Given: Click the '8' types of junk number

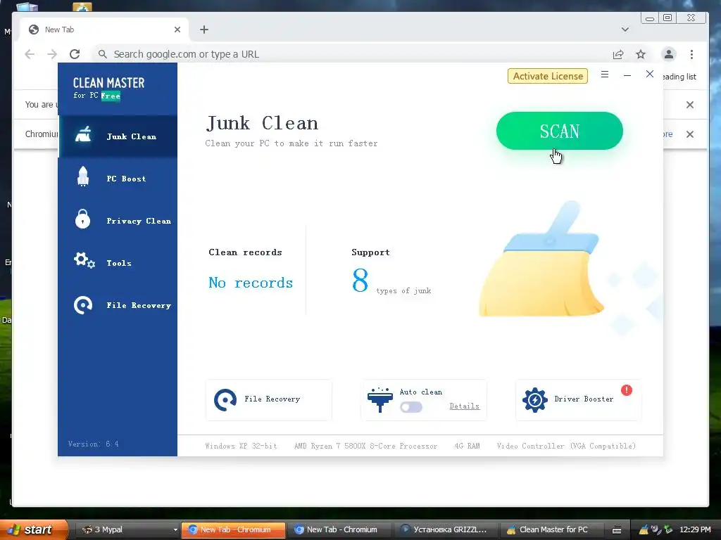Looking at the screenshot, I should 360,280.
